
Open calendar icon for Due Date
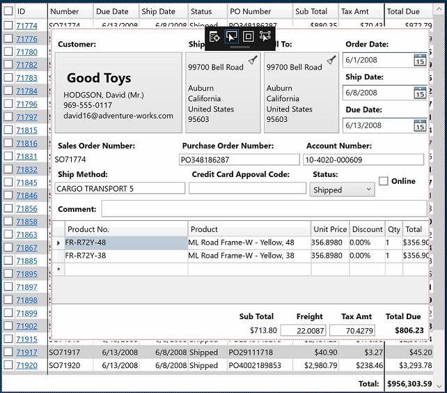[x=420, y=125]
